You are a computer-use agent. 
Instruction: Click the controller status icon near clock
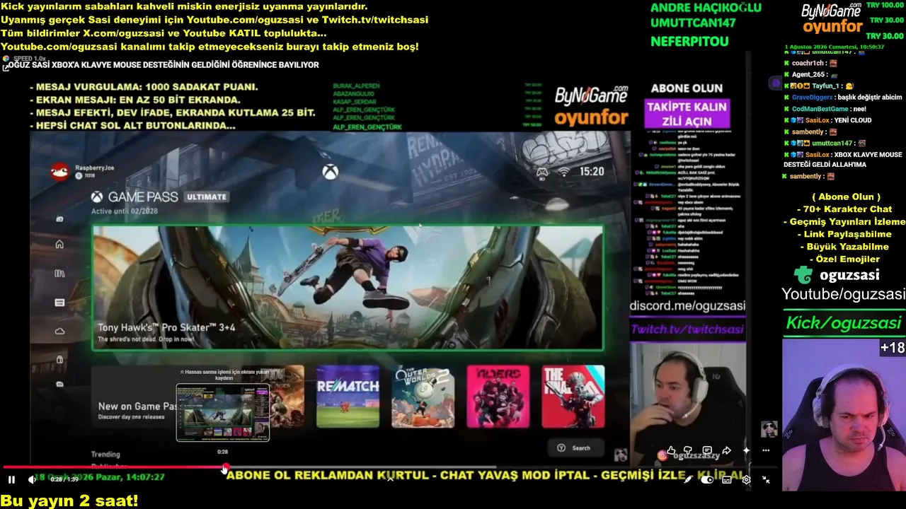542,171
